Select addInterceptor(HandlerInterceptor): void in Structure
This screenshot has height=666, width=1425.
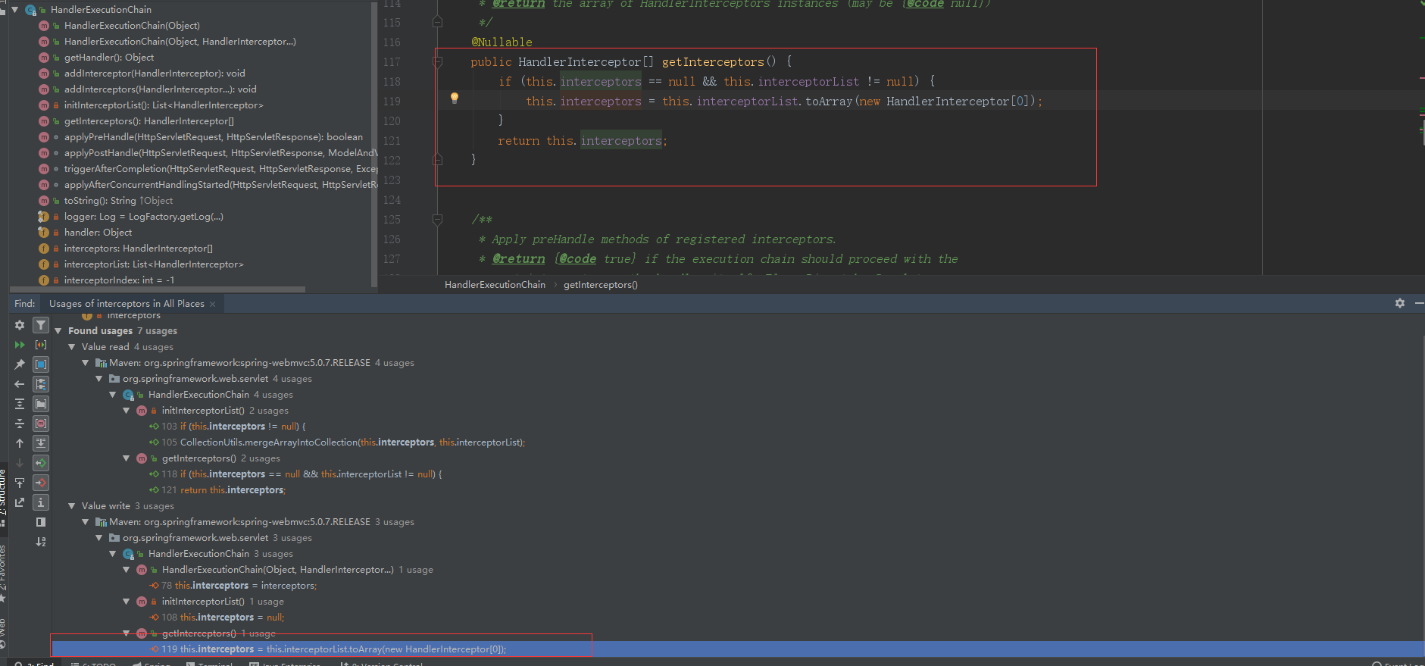coord(155,73)
